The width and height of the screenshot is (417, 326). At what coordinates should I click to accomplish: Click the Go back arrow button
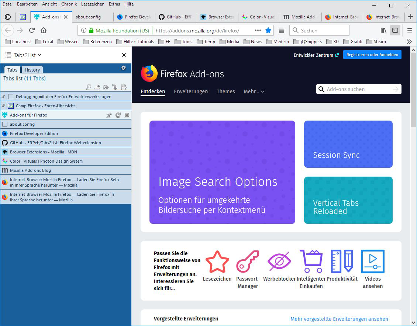click(x=8, y=30)
